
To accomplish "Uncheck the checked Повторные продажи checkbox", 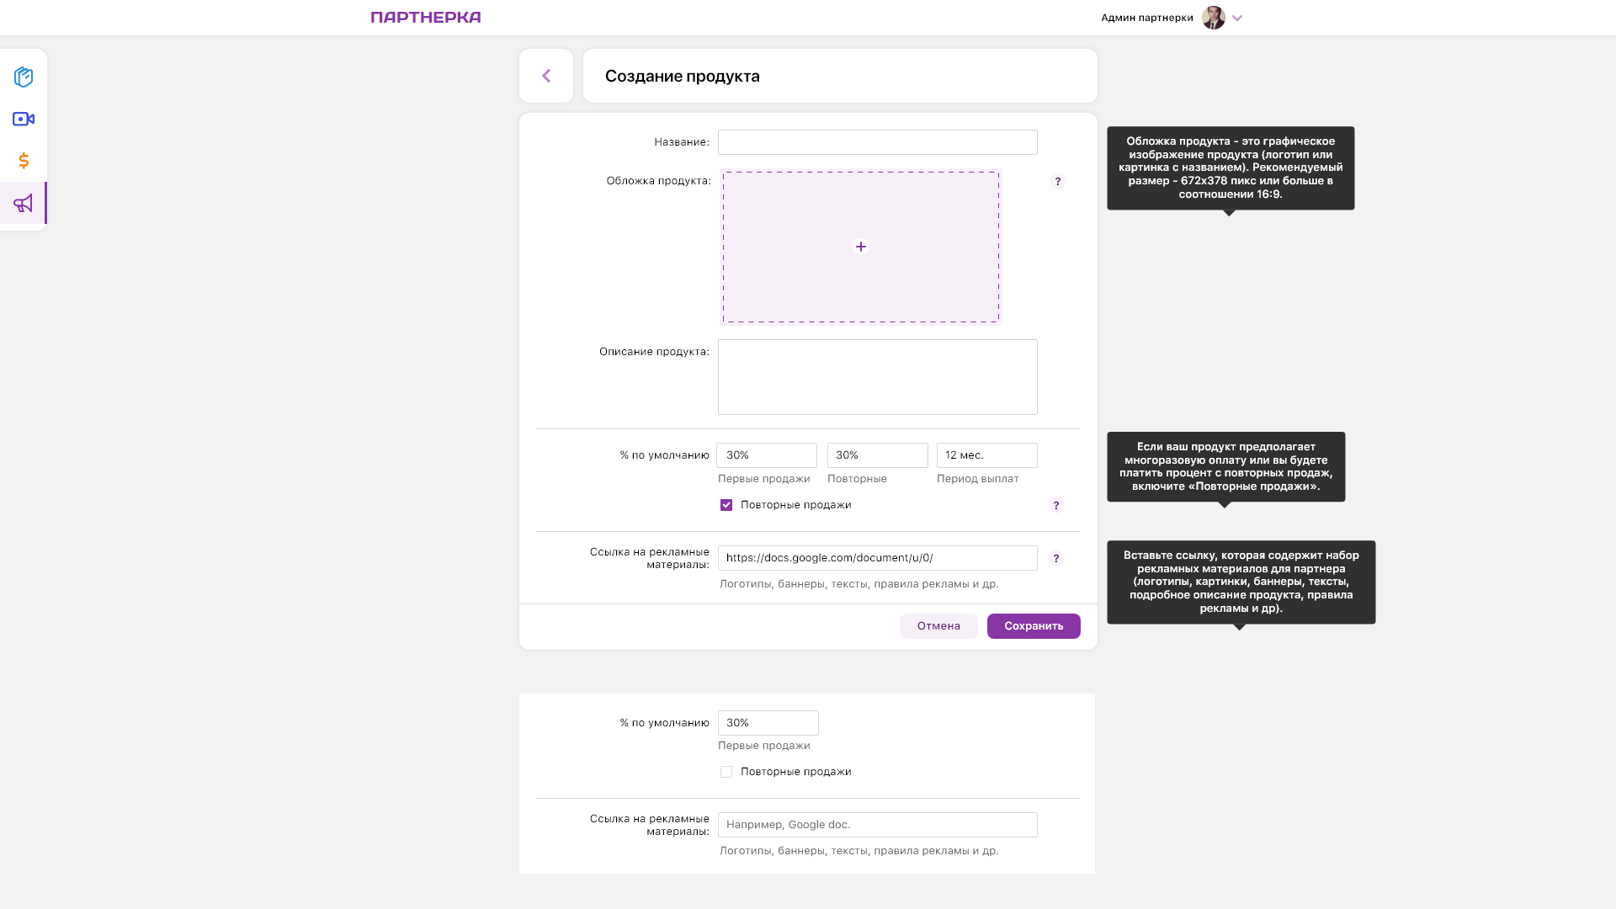I will (726, 505).
